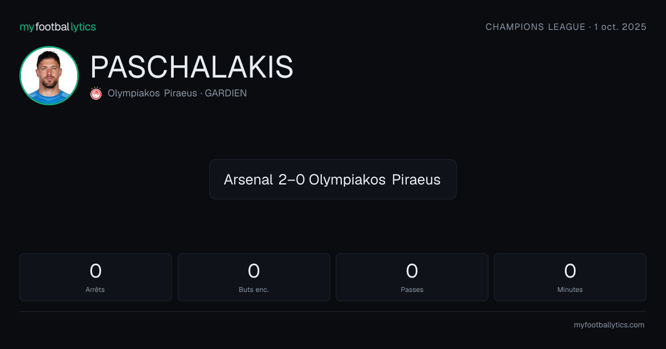Screen dimensions: 666x349
Task: Open the Olympiakos Piraeus team label
Action: (x=152, y=94)
